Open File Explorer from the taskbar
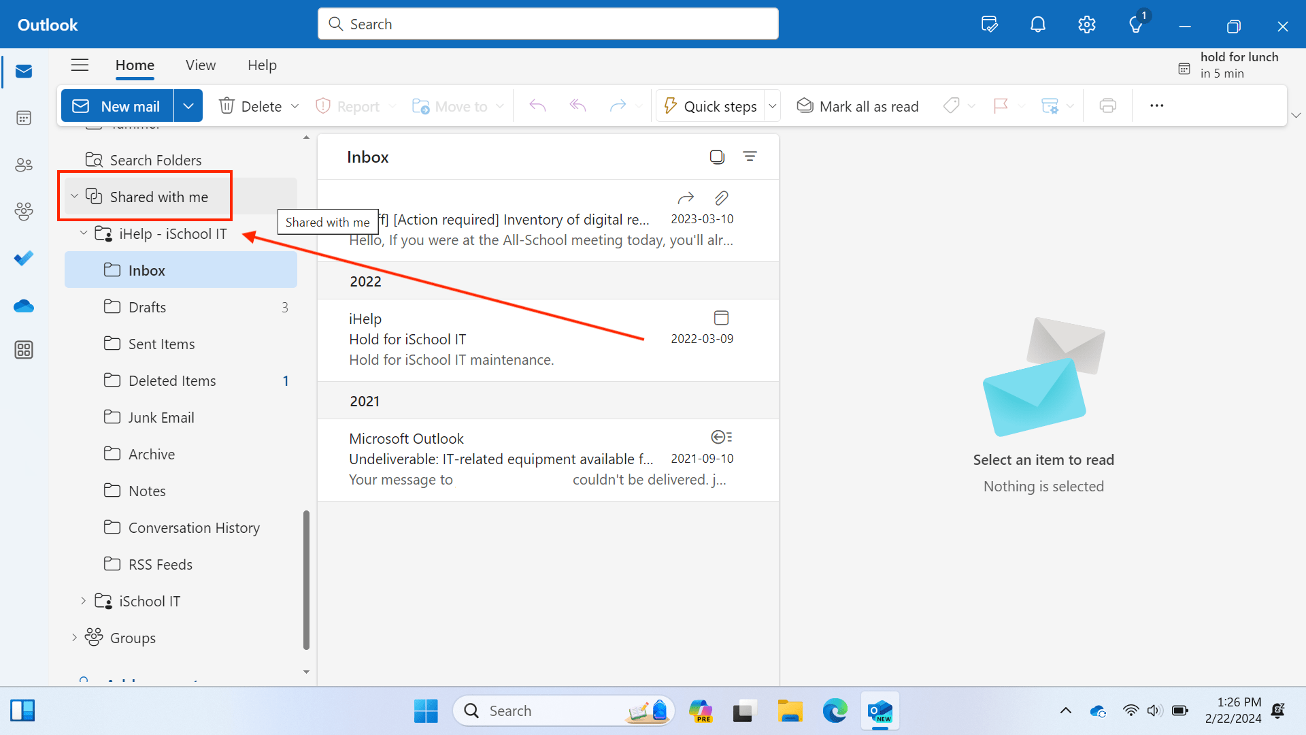Screen dimensions: 1306x735 [x=790, y=711]
